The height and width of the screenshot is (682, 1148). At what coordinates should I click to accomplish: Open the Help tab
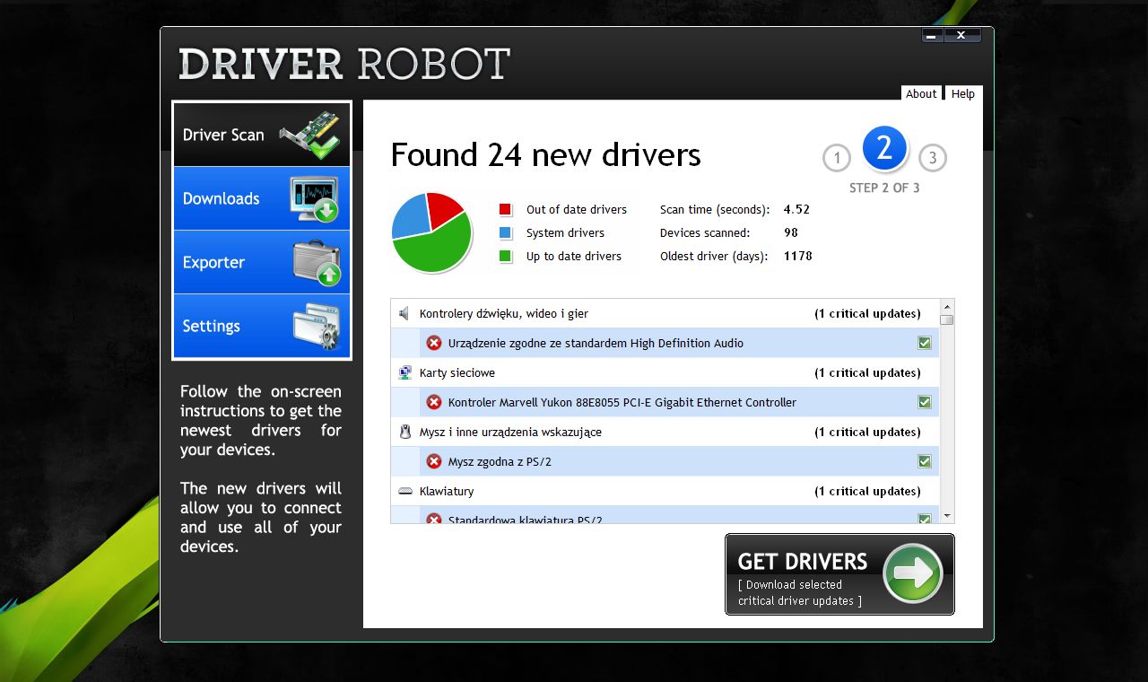point(963,93)
